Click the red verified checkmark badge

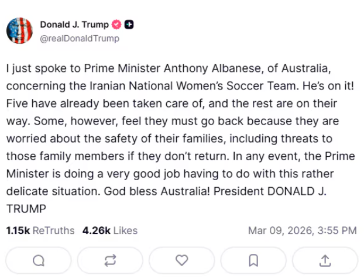coord(117,25)
